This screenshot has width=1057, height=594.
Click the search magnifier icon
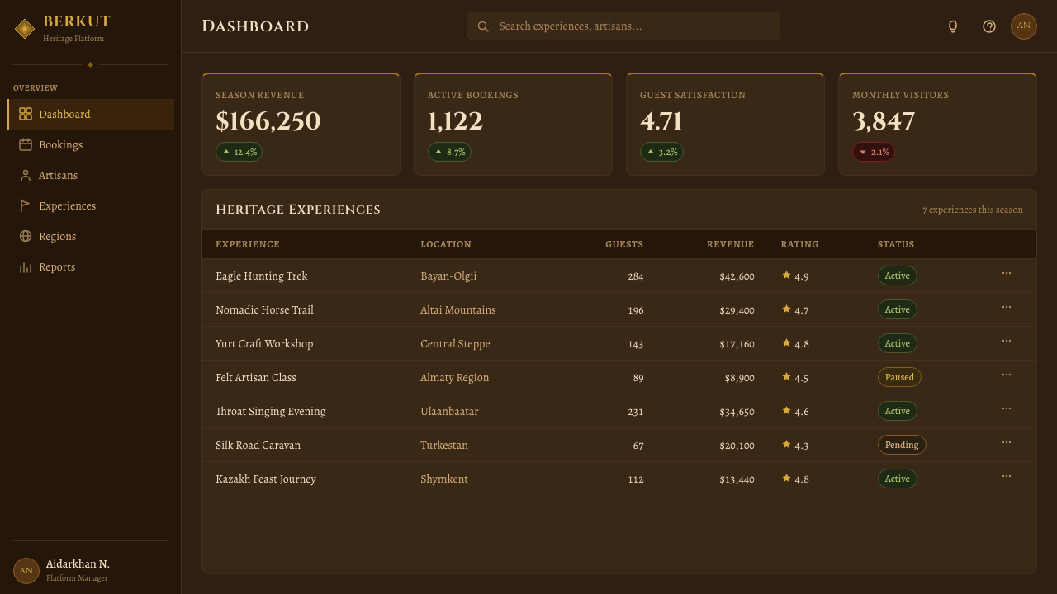tap(483, 26)
